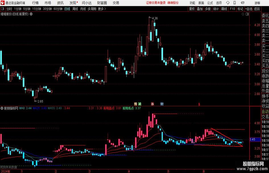Click the 2.65 low price label
Viewport: 269px width, 173px height.
[x=40, y=101]
